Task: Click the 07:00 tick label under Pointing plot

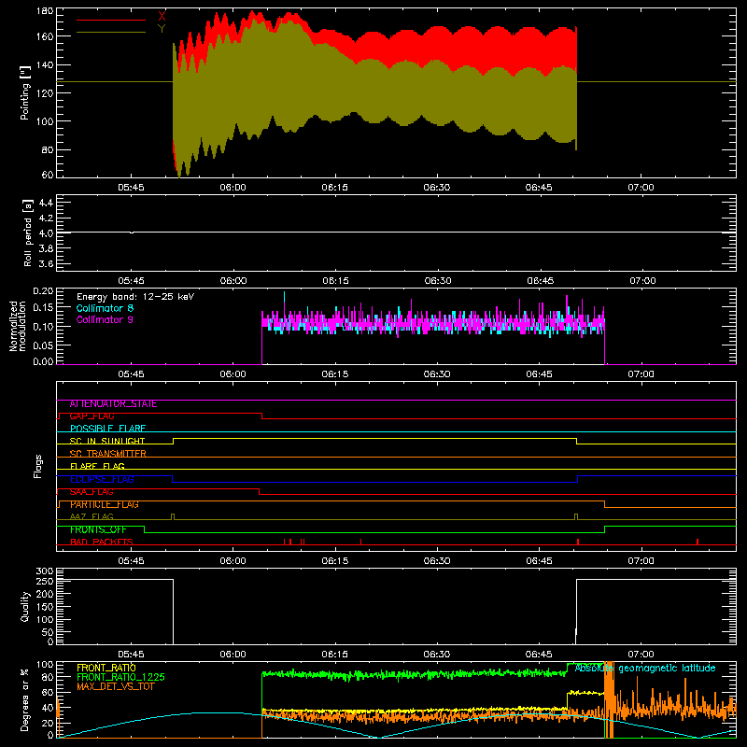Action: pos(641,188)
